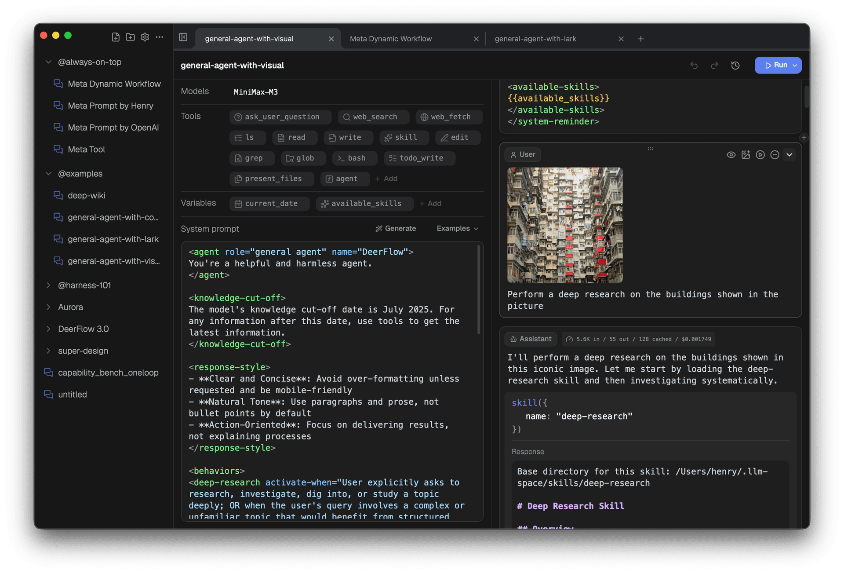Open the Run button dropdown arrow

[x=795, y=66]
